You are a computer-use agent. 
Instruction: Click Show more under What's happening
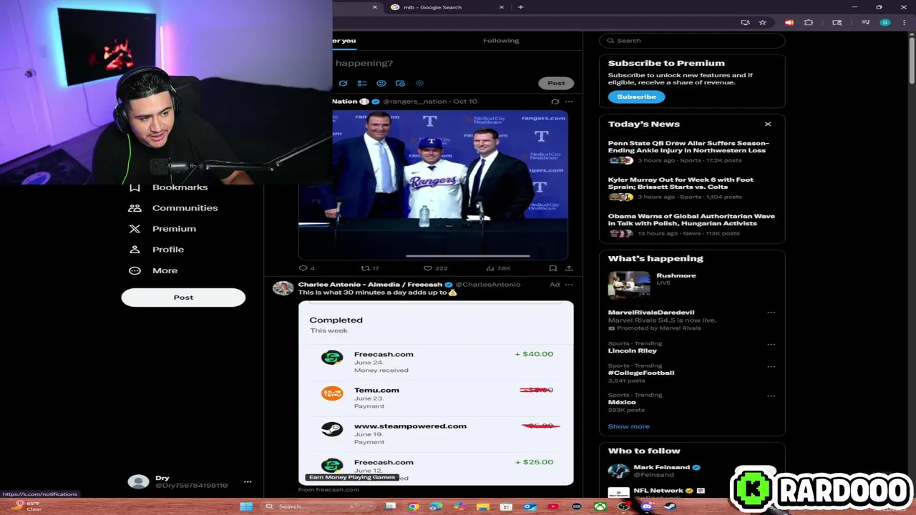click(x=629, y=426)
